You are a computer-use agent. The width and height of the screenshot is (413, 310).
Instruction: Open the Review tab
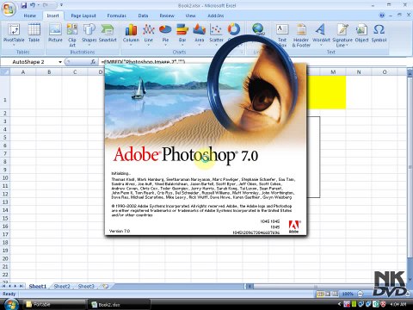pyautogui.click(x=167, y=15)
